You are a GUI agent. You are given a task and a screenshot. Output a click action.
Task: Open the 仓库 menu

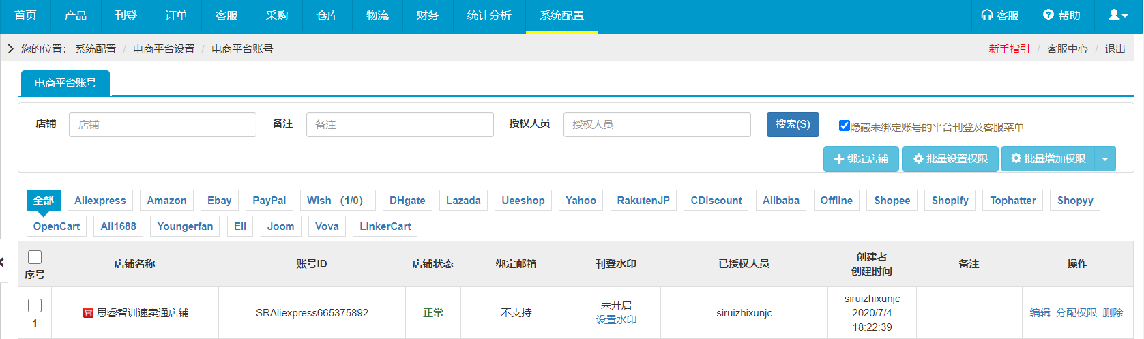(x=327, y=16)
